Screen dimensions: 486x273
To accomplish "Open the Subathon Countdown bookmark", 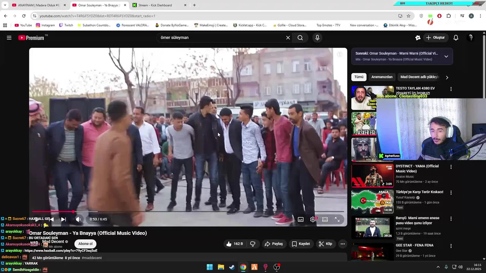I will coord(94,25).
